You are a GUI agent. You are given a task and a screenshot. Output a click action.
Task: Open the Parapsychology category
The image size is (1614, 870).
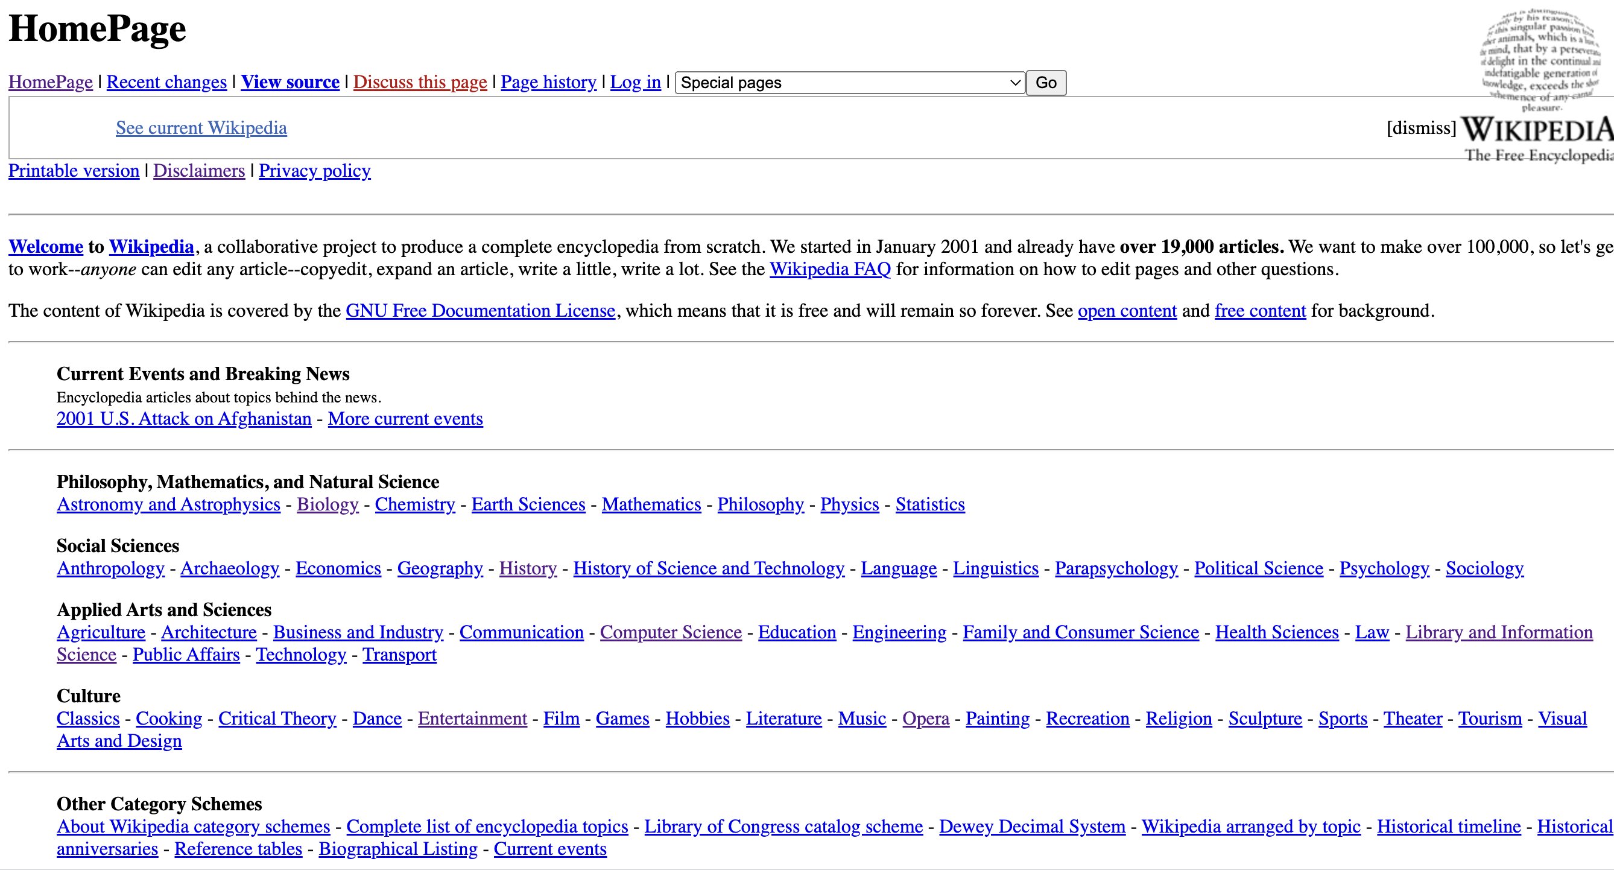click(1115, 568)
